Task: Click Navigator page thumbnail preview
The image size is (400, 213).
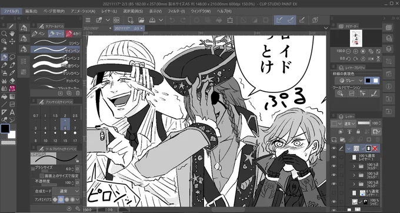Action: point(356,38)
